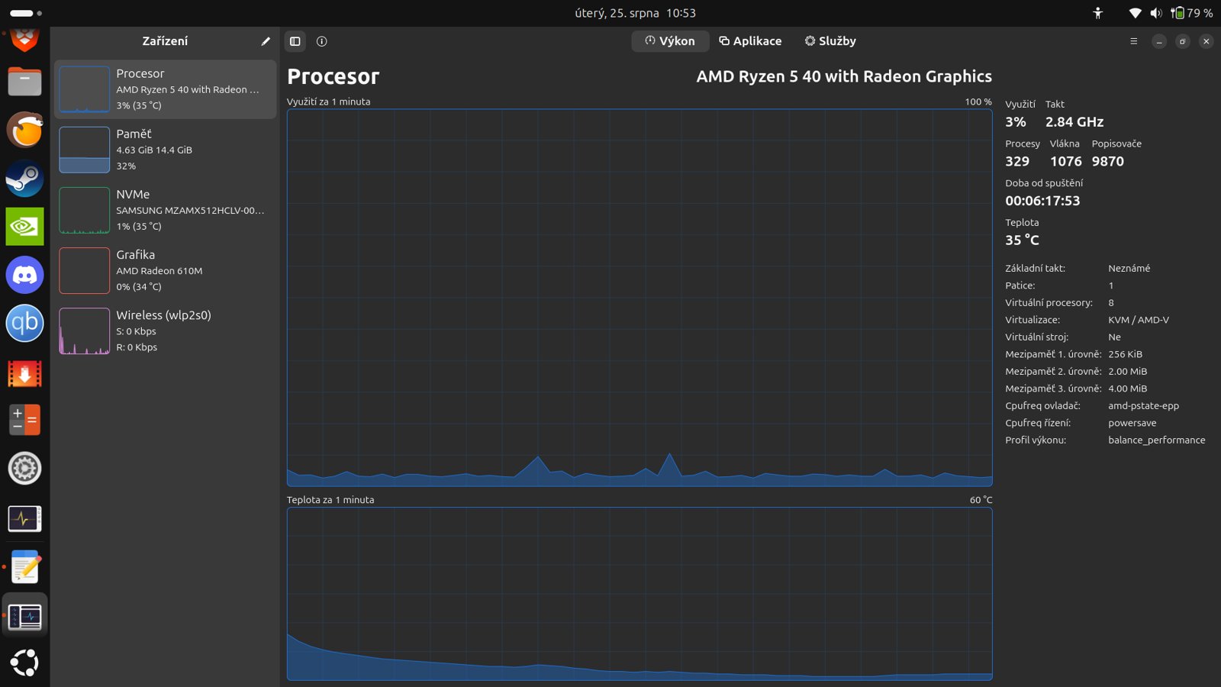1221x687 pixels.
Task: Click the Základní takt value Neznámé
Action: click(x=1129, y=269)
